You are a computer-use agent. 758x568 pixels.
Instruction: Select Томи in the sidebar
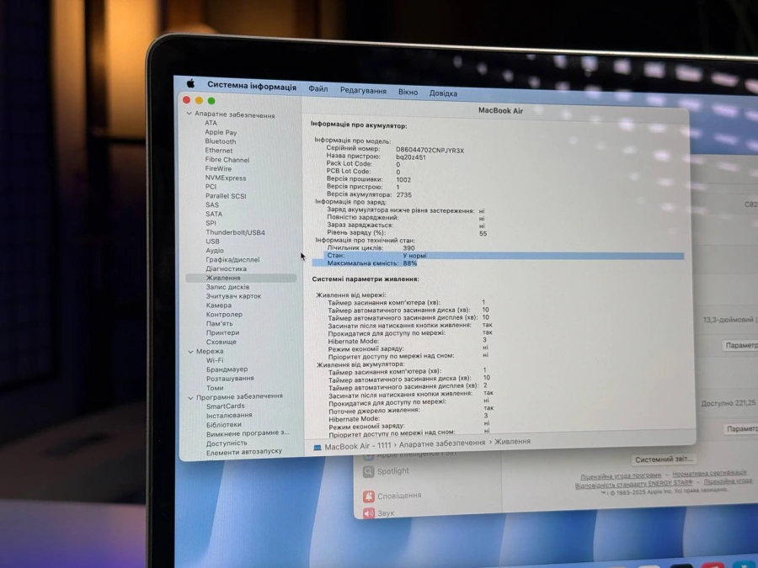click(215, 388)
